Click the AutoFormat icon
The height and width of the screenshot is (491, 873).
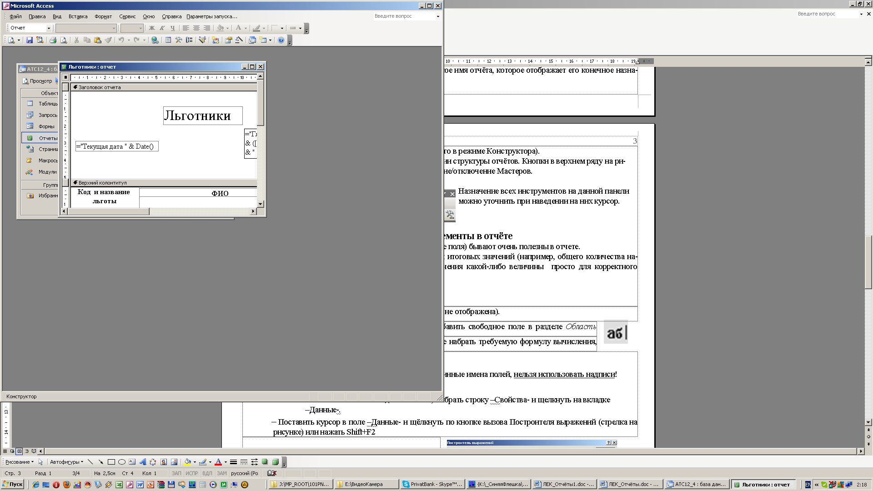[202, 40]
